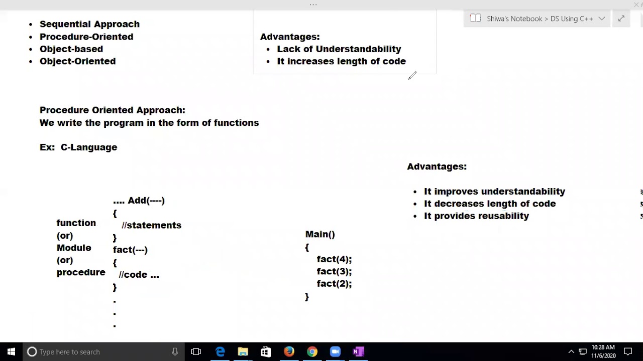Open Microsoft Store from the taskbar

click(x=266, y=351)
